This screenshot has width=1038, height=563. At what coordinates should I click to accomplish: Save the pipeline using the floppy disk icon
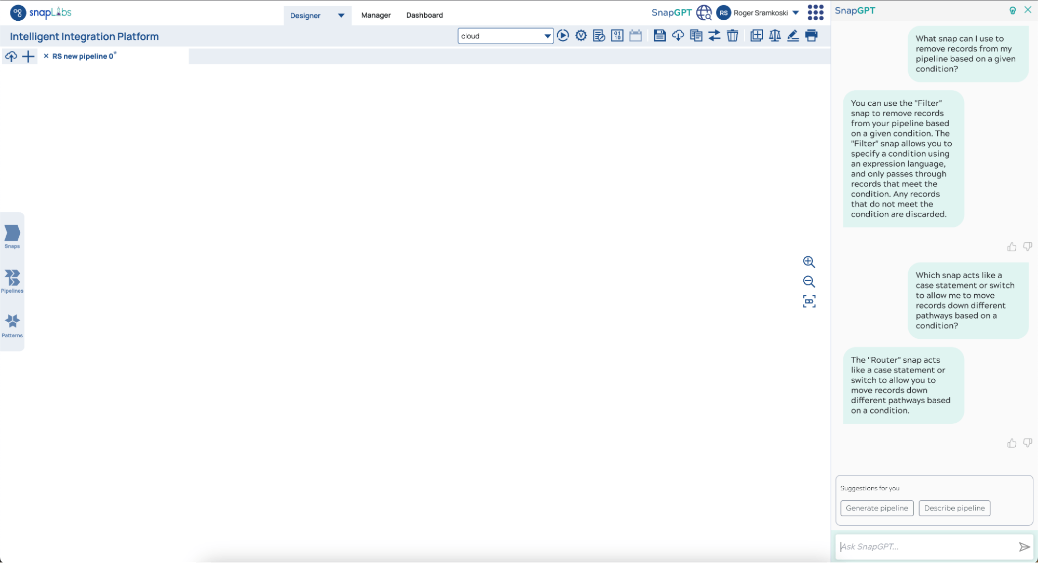(x=659, y=36)
